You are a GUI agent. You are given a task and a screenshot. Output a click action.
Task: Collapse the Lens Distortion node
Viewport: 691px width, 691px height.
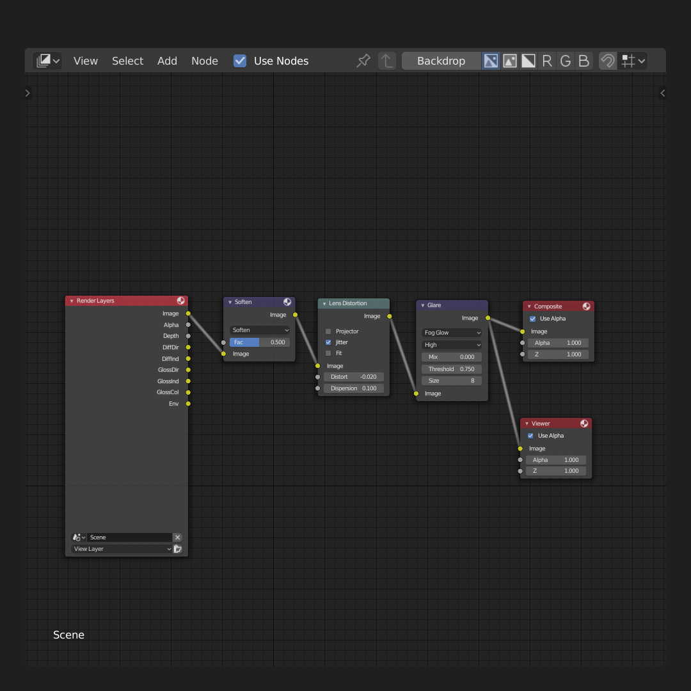(324, 304)
